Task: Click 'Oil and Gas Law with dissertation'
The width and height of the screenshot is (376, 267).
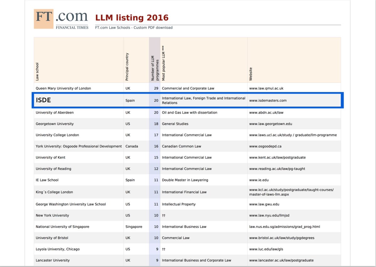Action: pyautogui.click(x=190, y=112)
